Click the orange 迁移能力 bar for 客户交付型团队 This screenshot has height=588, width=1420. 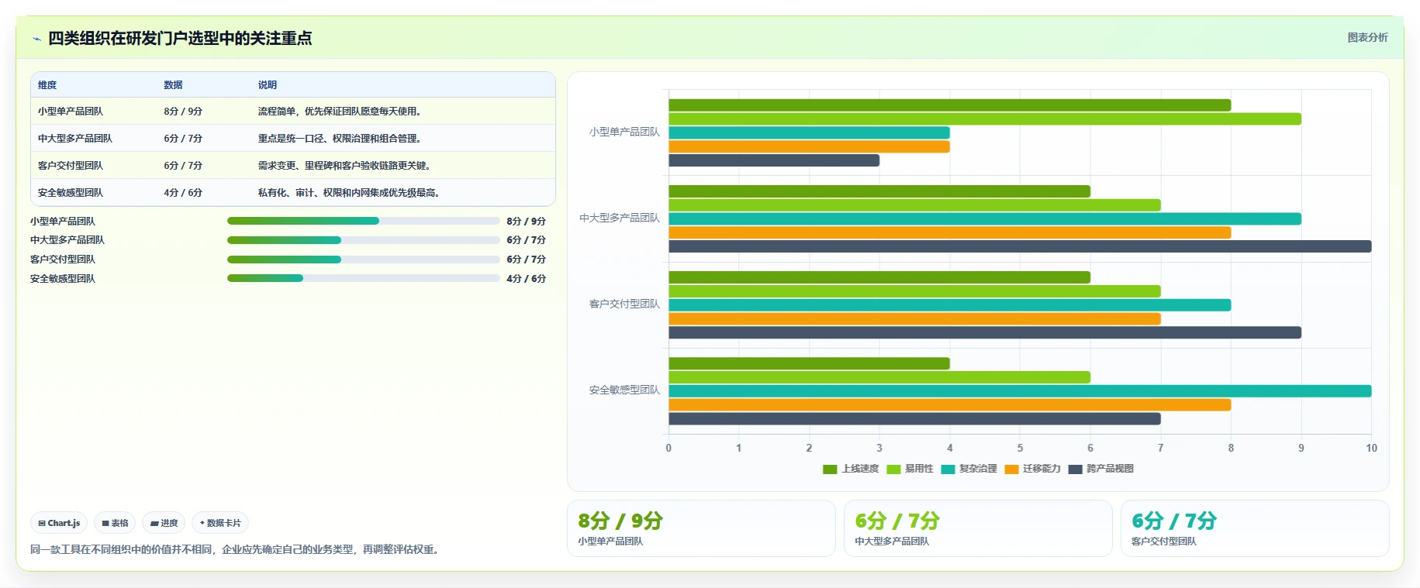pos(914,319)
